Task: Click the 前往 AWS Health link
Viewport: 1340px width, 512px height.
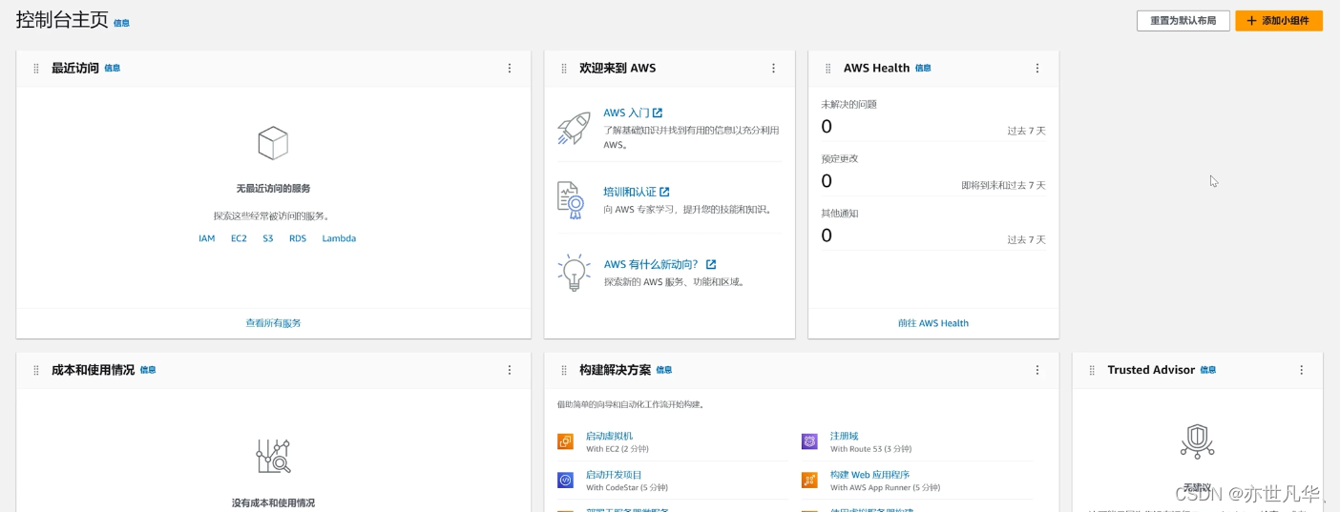Action: 933,323
